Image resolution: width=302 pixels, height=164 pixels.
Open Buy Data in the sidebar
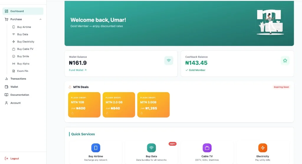point(22,34)
